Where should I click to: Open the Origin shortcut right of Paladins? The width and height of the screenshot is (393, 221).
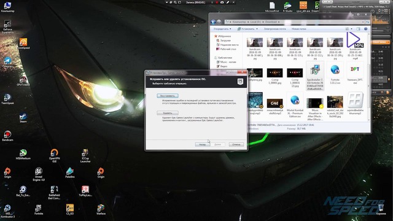[101, 173]
